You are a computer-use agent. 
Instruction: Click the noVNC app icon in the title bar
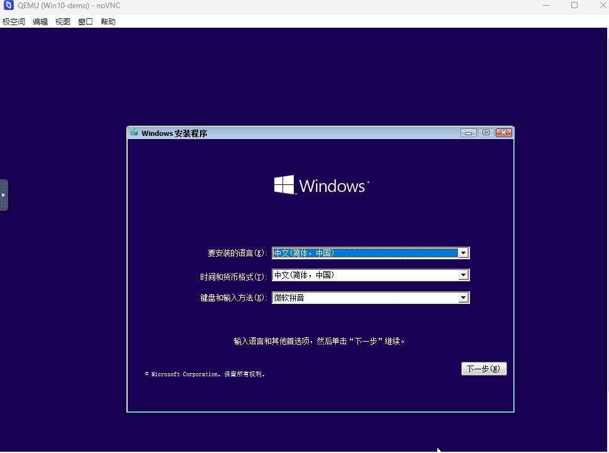tap(8, 6)
